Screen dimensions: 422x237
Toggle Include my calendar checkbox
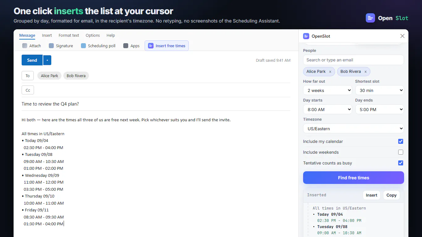(401, 141)
